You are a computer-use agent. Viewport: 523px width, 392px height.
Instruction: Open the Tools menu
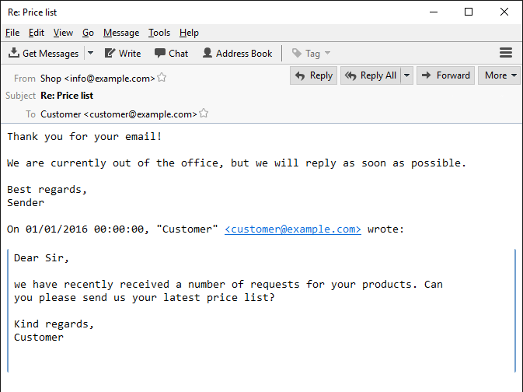click(159, 33)
